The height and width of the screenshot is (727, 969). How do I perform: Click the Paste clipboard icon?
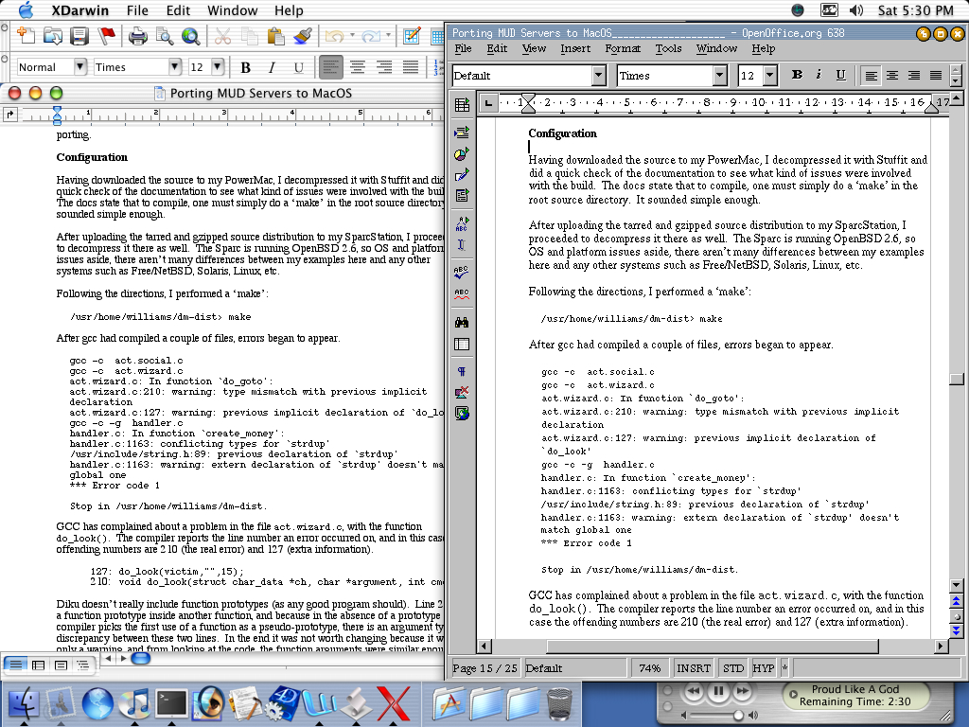275,37
